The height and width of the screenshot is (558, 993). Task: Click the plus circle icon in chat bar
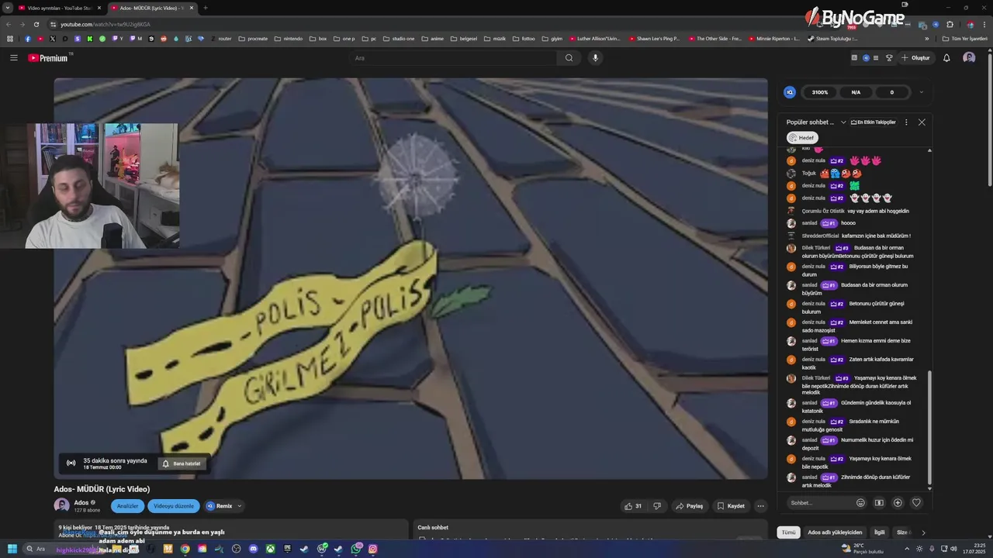[x=898, y=503]
